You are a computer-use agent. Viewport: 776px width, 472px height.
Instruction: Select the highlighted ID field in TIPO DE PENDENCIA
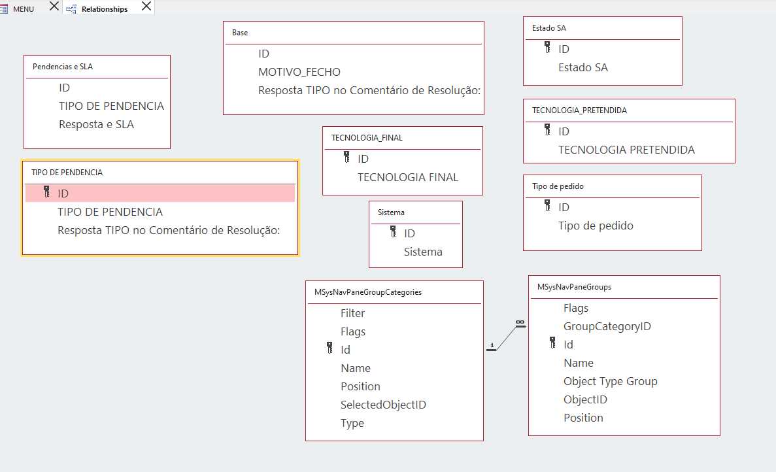160,194
